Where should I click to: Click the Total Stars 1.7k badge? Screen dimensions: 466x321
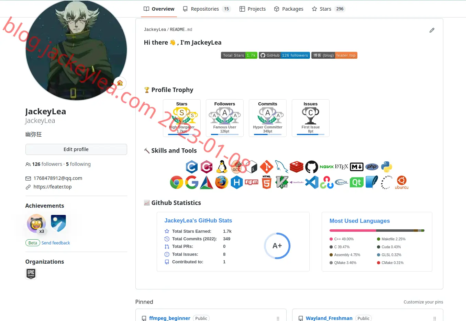[x=239, y=55]
